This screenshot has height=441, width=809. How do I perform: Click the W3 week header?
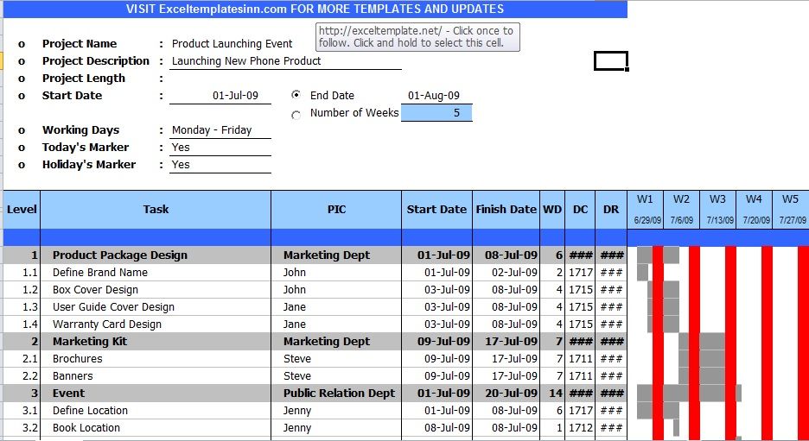click(717, 209)
